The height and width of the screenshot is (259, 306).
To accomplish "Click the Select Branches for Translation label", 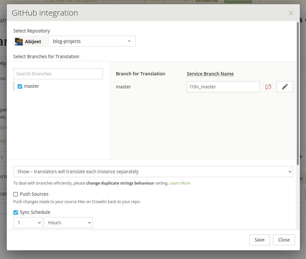I will pyautogui.click(x=46, y=57).
